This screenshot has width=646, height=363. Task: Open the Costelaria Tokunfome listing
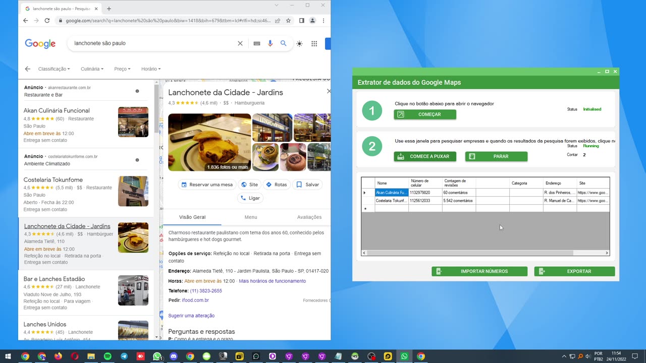click(x=53, y=179)
